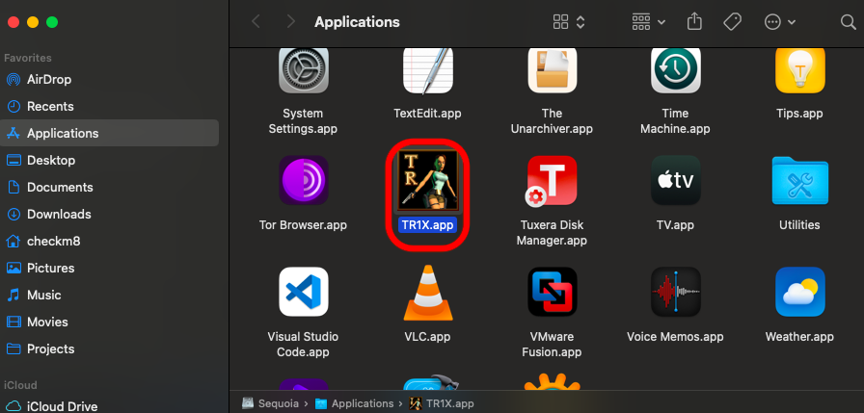Open the TR1X.app Tomb Raider icon
This screenshot has width=864, height=413.
427,180
